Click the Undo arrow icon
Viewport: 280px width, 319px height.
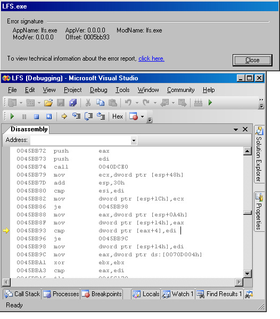tap(128, 103)
